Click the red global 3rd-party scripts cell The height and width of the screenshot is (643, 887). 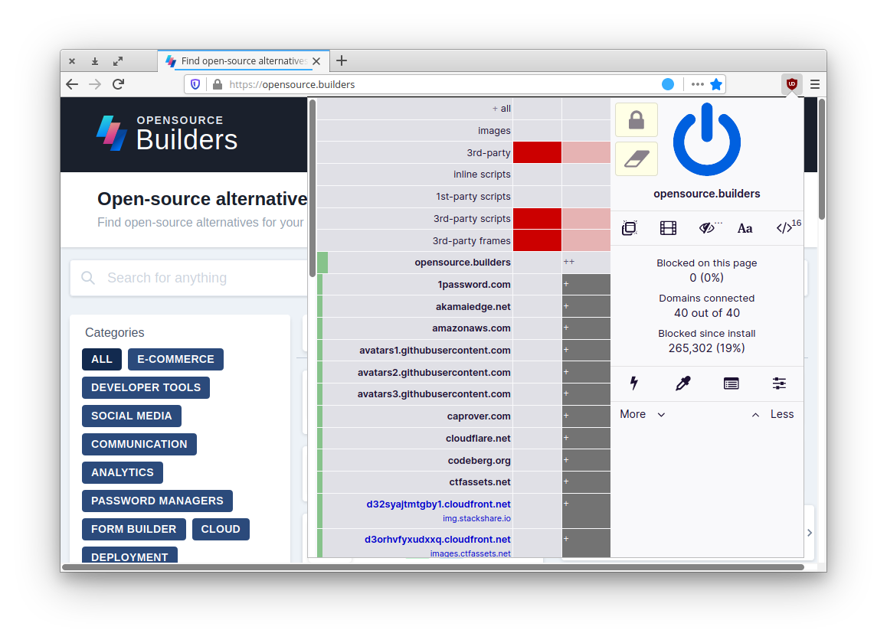click(x=537, y=218)
